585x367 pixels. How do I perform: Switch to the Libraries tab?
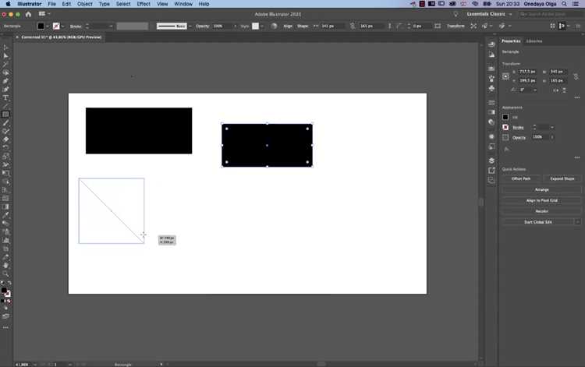(534, 41)
